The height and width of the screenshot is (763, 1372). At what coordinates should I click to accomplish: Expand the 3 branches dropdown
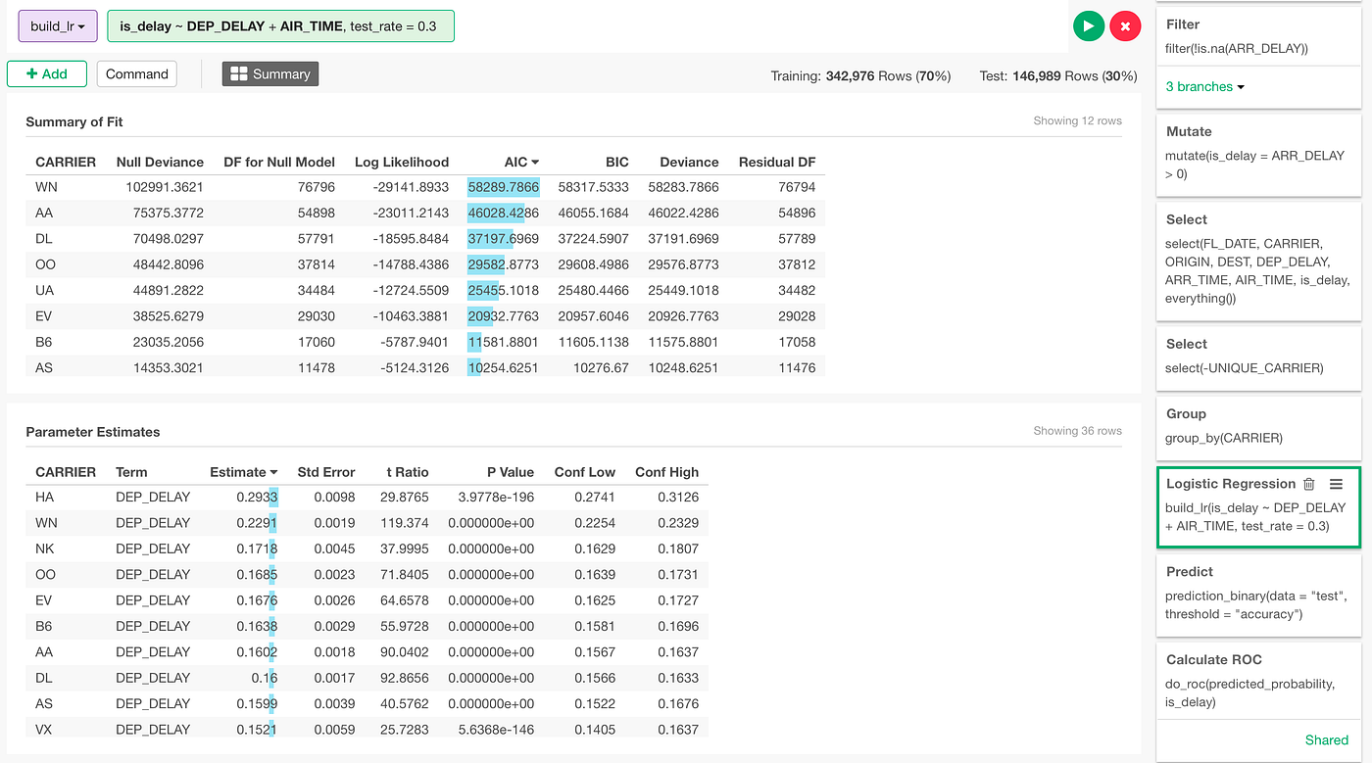tap(1205, 86)
